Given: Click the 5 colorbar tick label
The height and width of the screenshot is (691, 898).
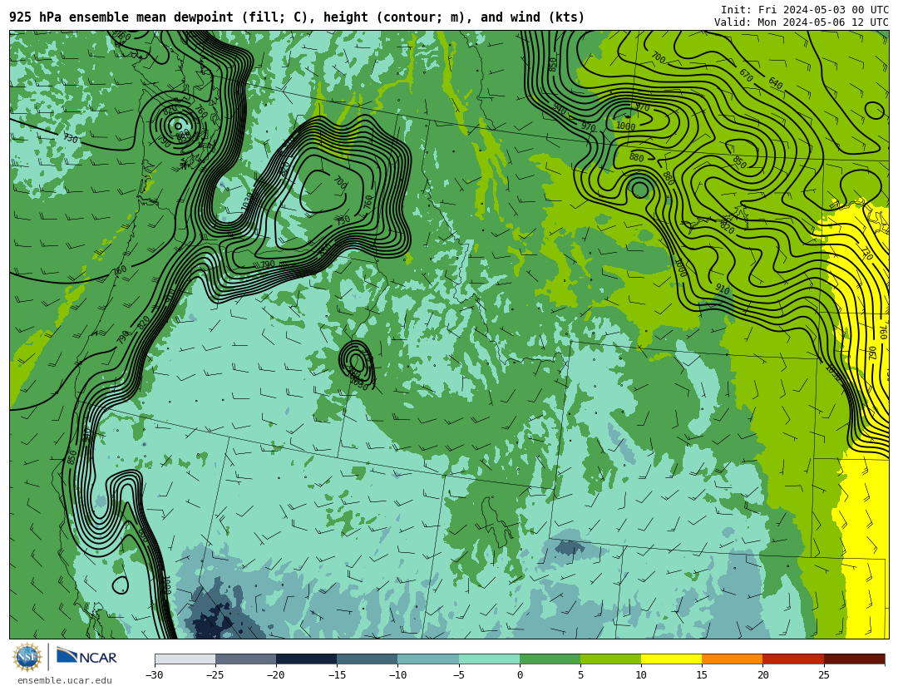Looking at the screenshot, I should (x=580, y=675).
